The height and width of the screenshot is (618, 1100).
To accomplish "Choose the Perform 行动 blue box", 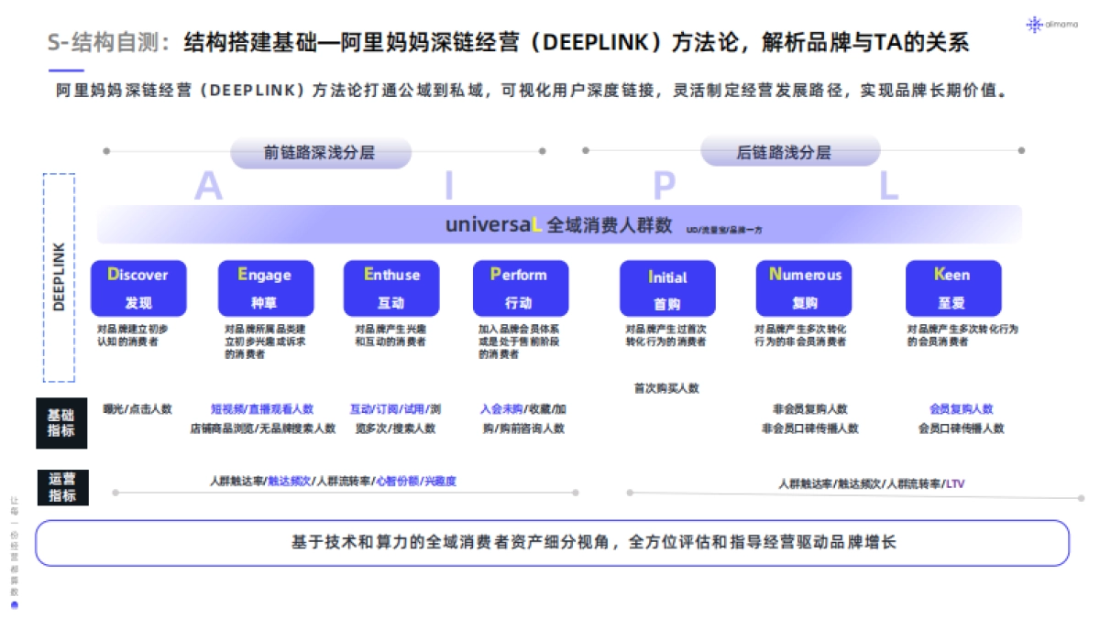I will [519, 287].
